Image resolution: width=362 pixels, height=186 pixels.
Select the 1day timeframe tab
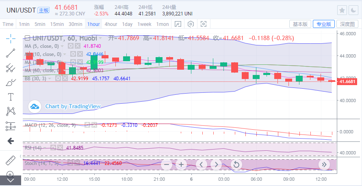127,24
